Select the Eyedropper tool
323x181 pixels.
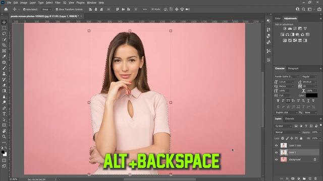coord(4,56)
